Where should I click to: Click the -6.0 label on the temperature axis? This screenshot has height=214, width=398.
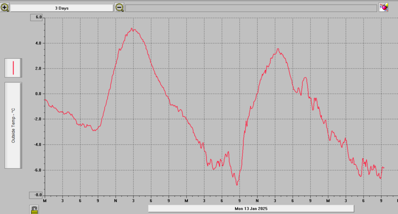coord(38,170)
